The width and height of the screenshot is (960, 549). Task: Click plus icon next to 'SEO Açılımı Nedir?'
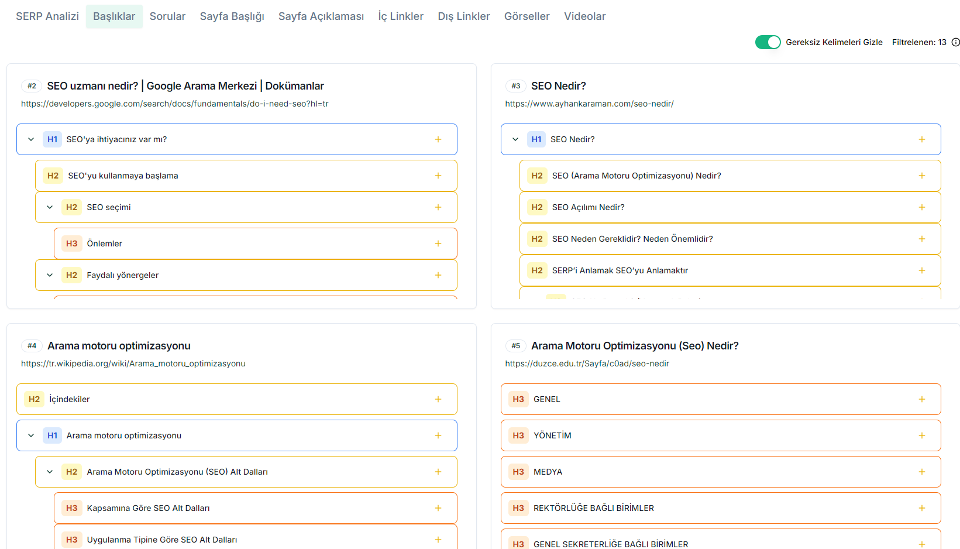pyautogui.click(x=921, y=207)
